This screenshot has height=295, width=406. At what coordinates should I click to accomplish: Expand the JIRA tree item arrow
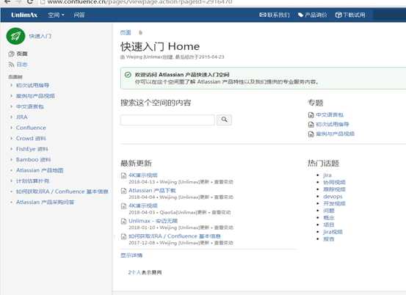tap(11, 117)
